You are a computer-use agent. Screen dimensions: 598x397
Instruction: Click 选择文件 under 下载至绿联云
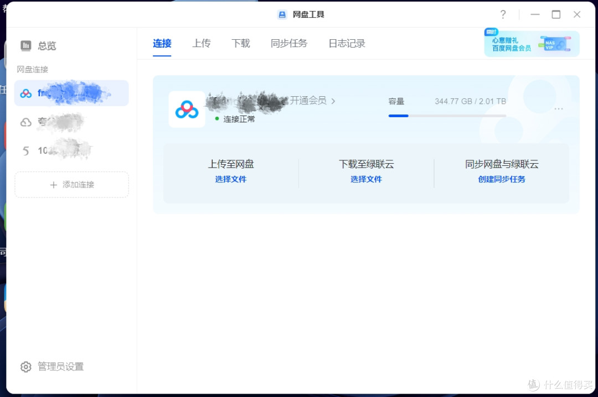pyautogui.click(x=366, y=179)
